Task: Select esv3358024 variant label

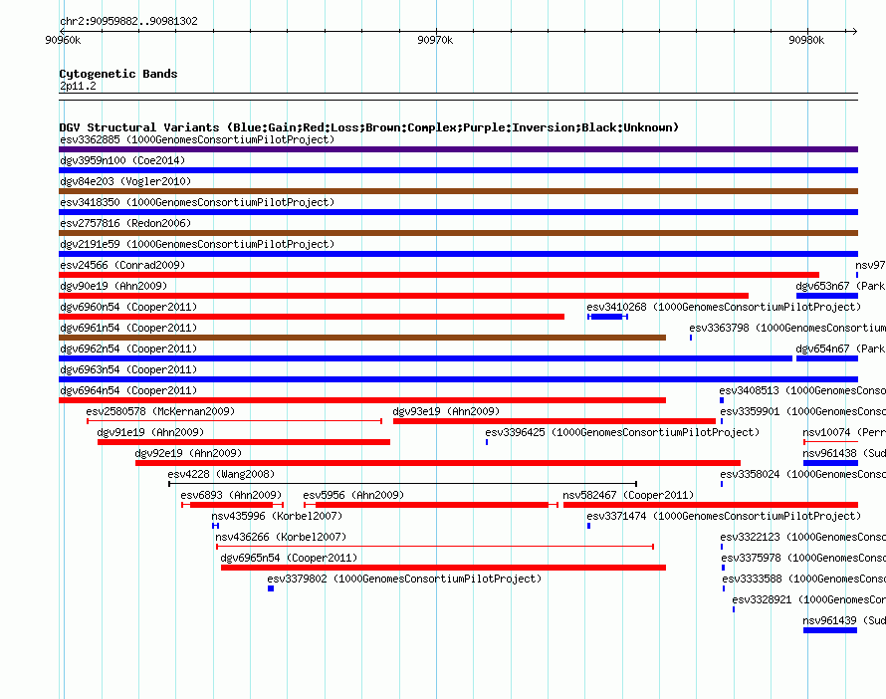Action: click(x=803, y=474)
